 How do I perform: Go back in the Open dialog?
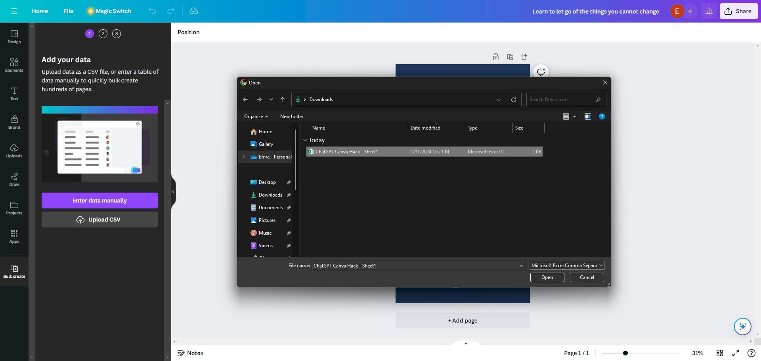245,99
